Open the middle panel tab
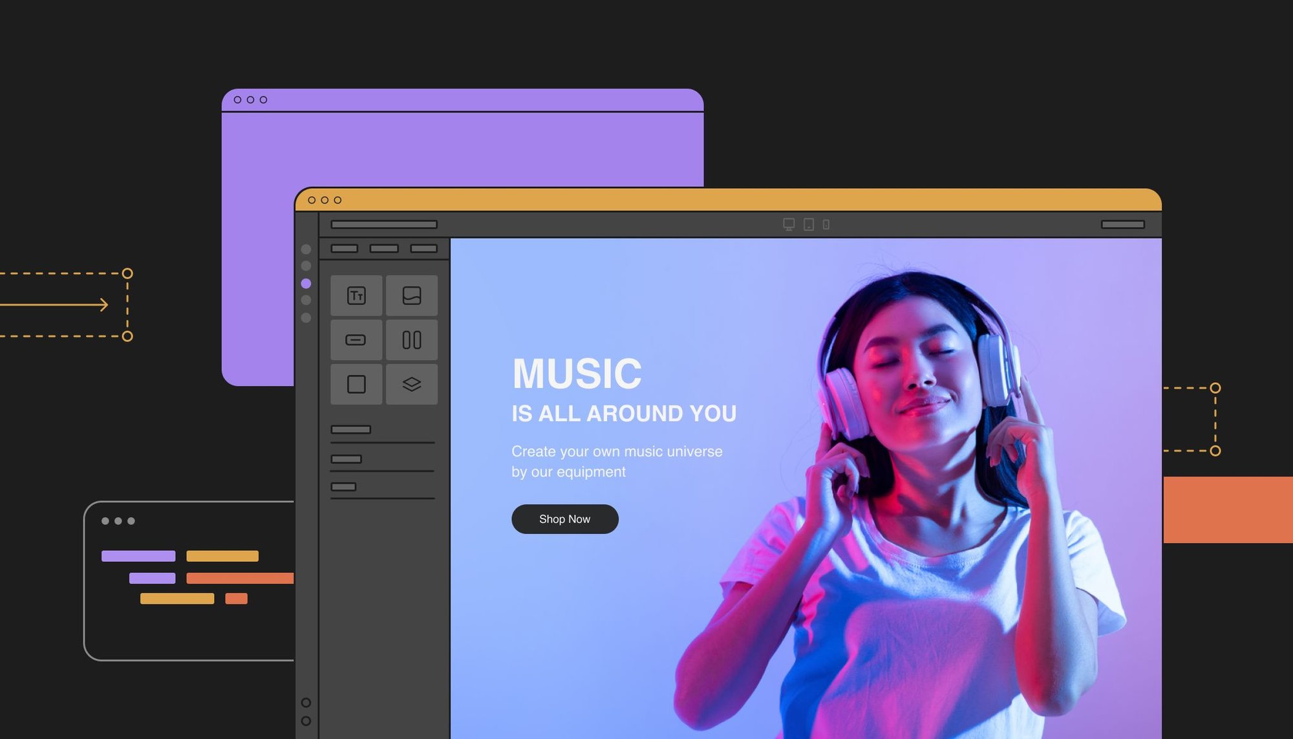This screenshot has width=1293, height=739. (x=385, y=248)
